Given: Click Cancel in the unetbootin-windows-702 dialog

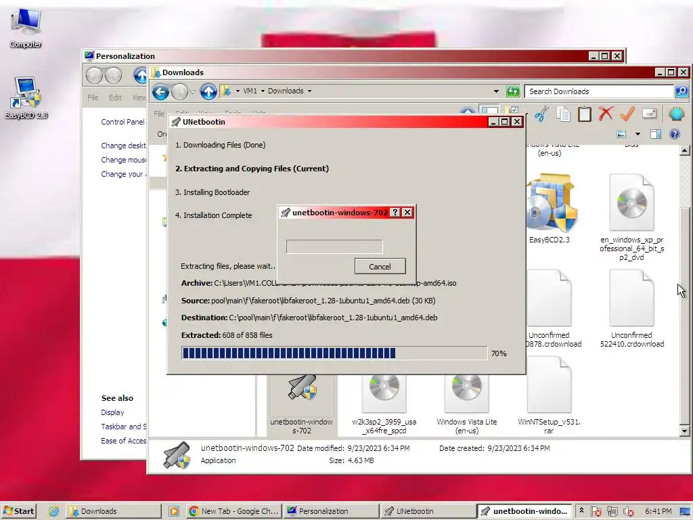Looking at the screenshot, I should (380, 267).
